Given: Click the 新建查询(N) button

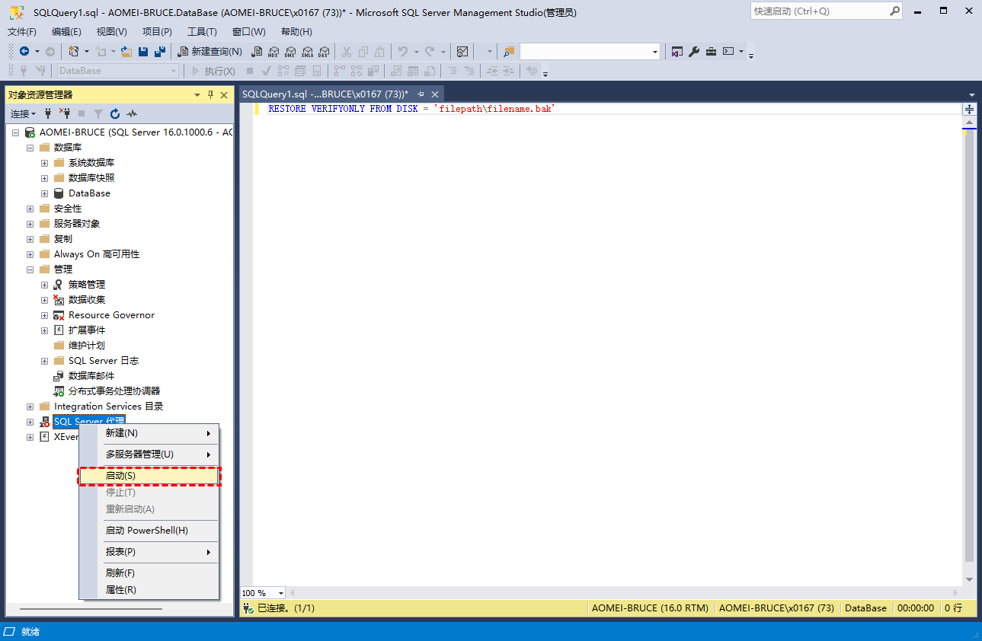Looking at the screenshot, I should pos(210,52).
